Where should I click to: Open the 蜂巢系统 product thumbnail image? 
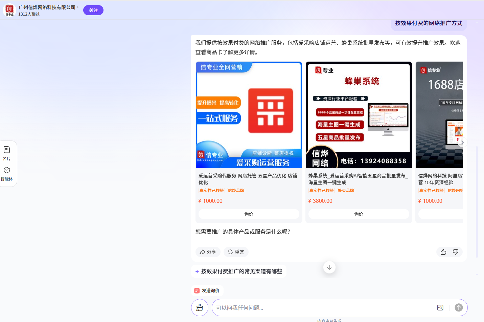click(x=359, y=114)
